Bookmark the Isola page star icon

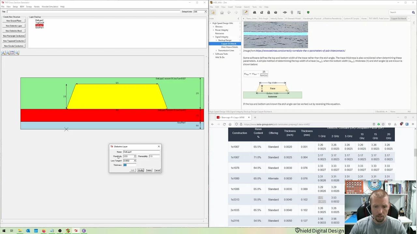tap(383, 124)
